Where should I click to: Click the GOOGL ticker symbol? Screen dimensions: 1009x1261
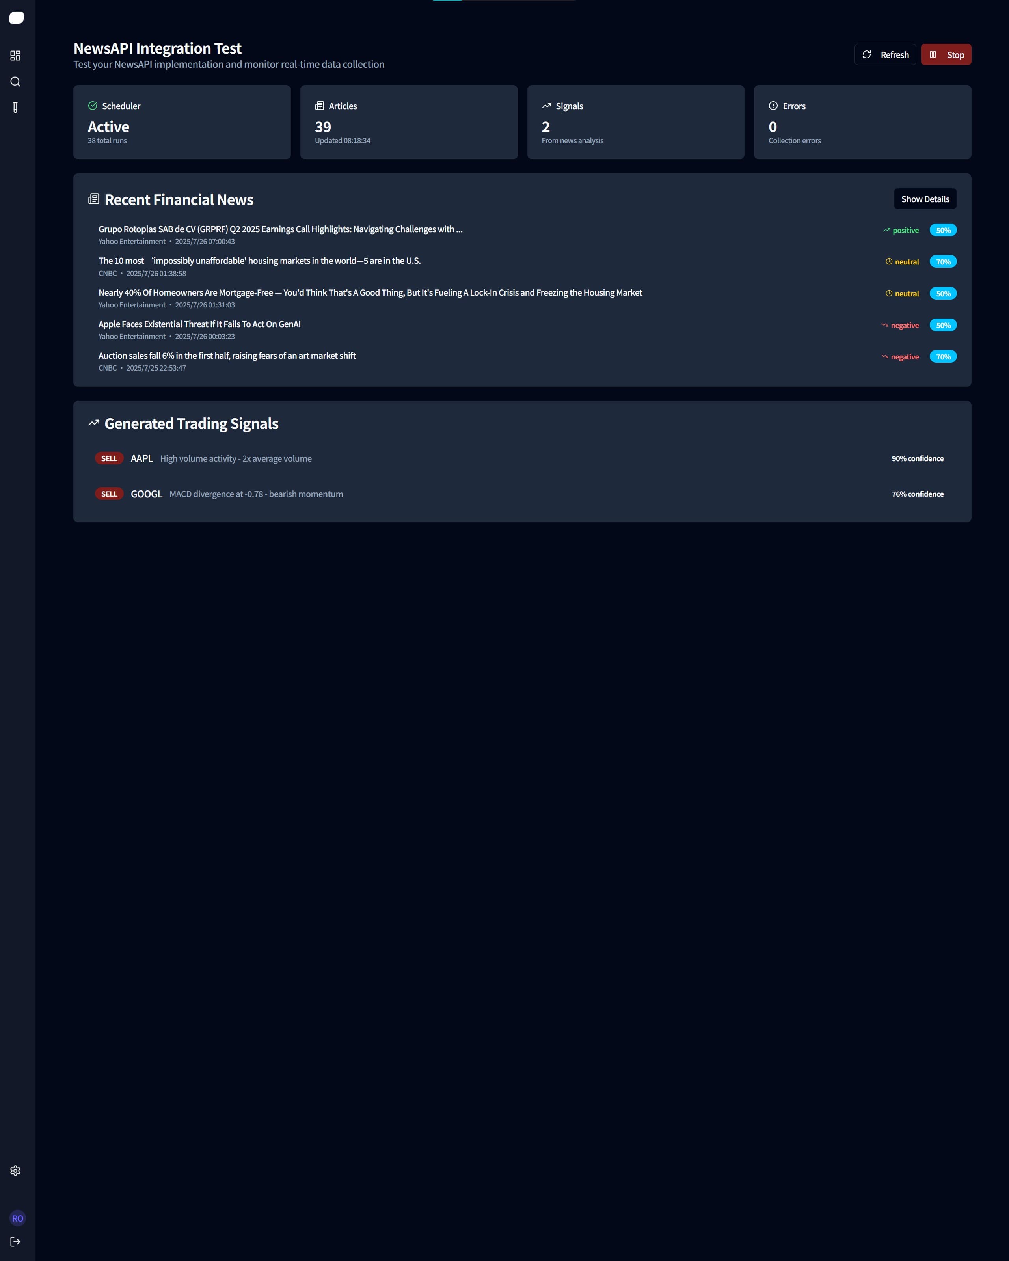point(146,494)
